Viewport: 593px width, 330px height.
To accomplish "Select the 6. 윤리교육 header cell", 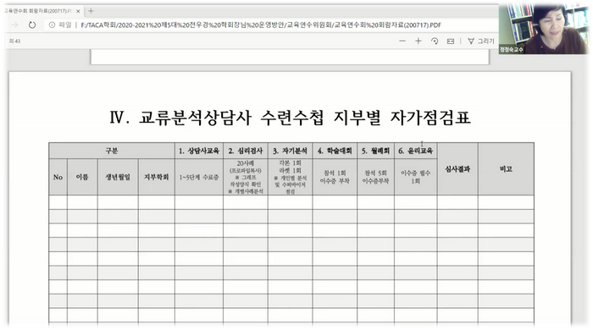I will (416, 151).
